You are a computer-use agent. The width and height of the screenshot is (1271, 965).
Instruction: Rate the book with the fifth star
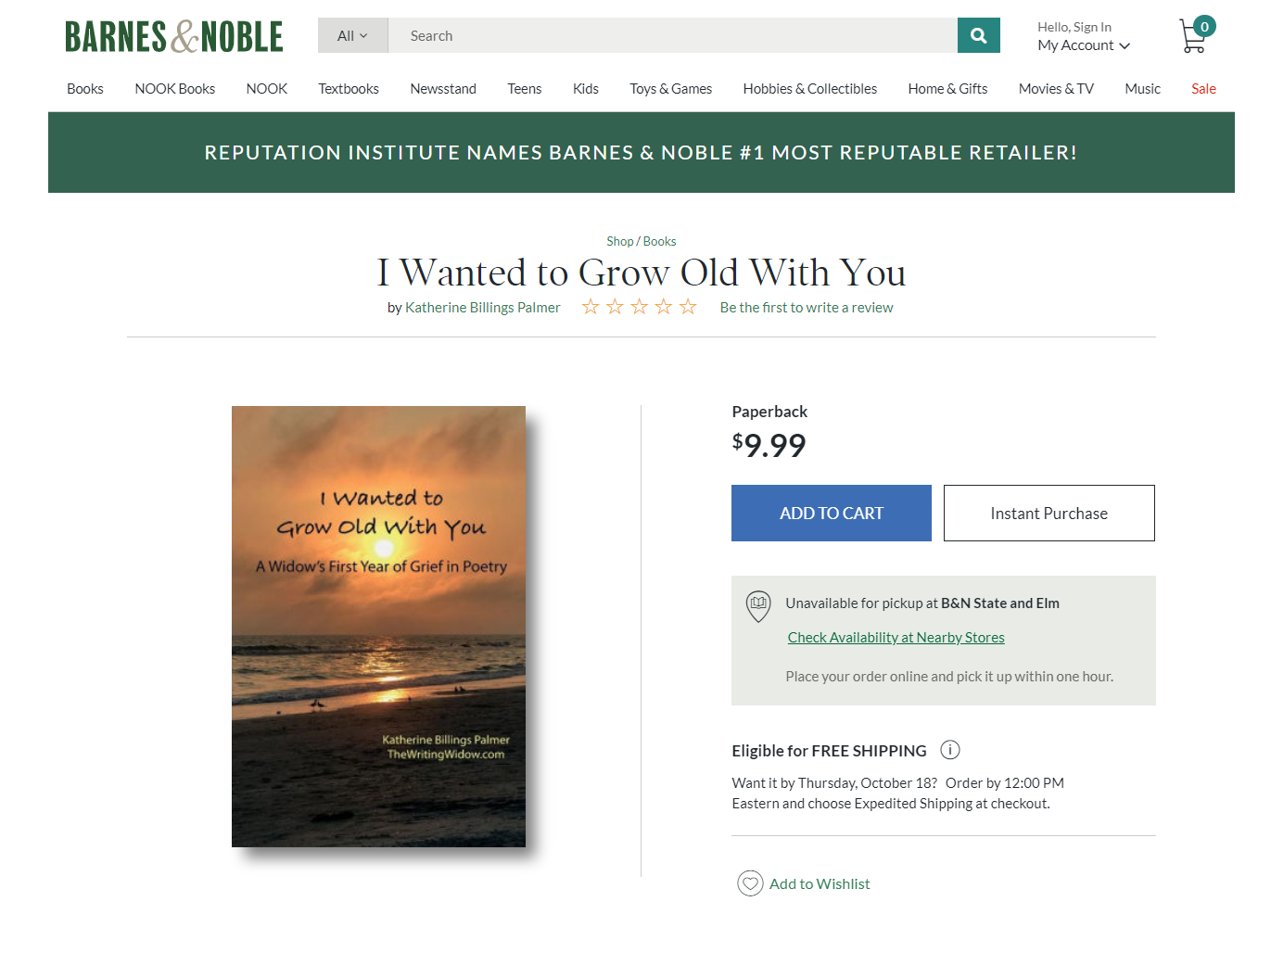688,307
